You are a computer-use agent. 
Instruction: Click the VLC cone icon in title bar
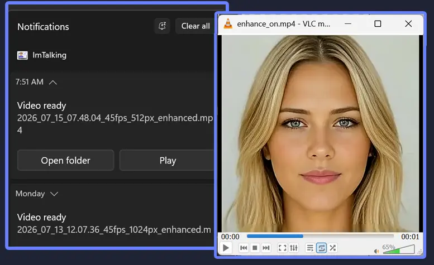click(228, 24)
